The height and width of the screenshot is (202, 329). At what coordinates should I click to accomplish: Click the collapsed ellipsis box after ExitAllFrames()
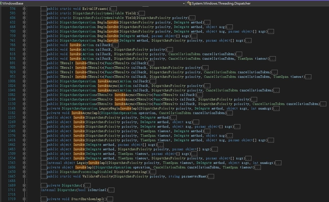coord(114,9)
